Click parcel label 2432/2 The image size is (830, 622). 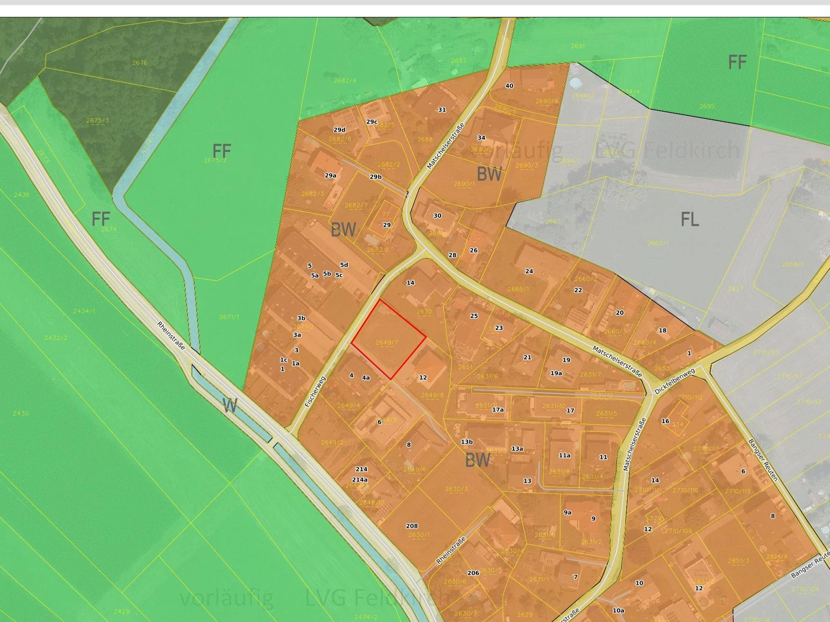(x=56, y=338)
